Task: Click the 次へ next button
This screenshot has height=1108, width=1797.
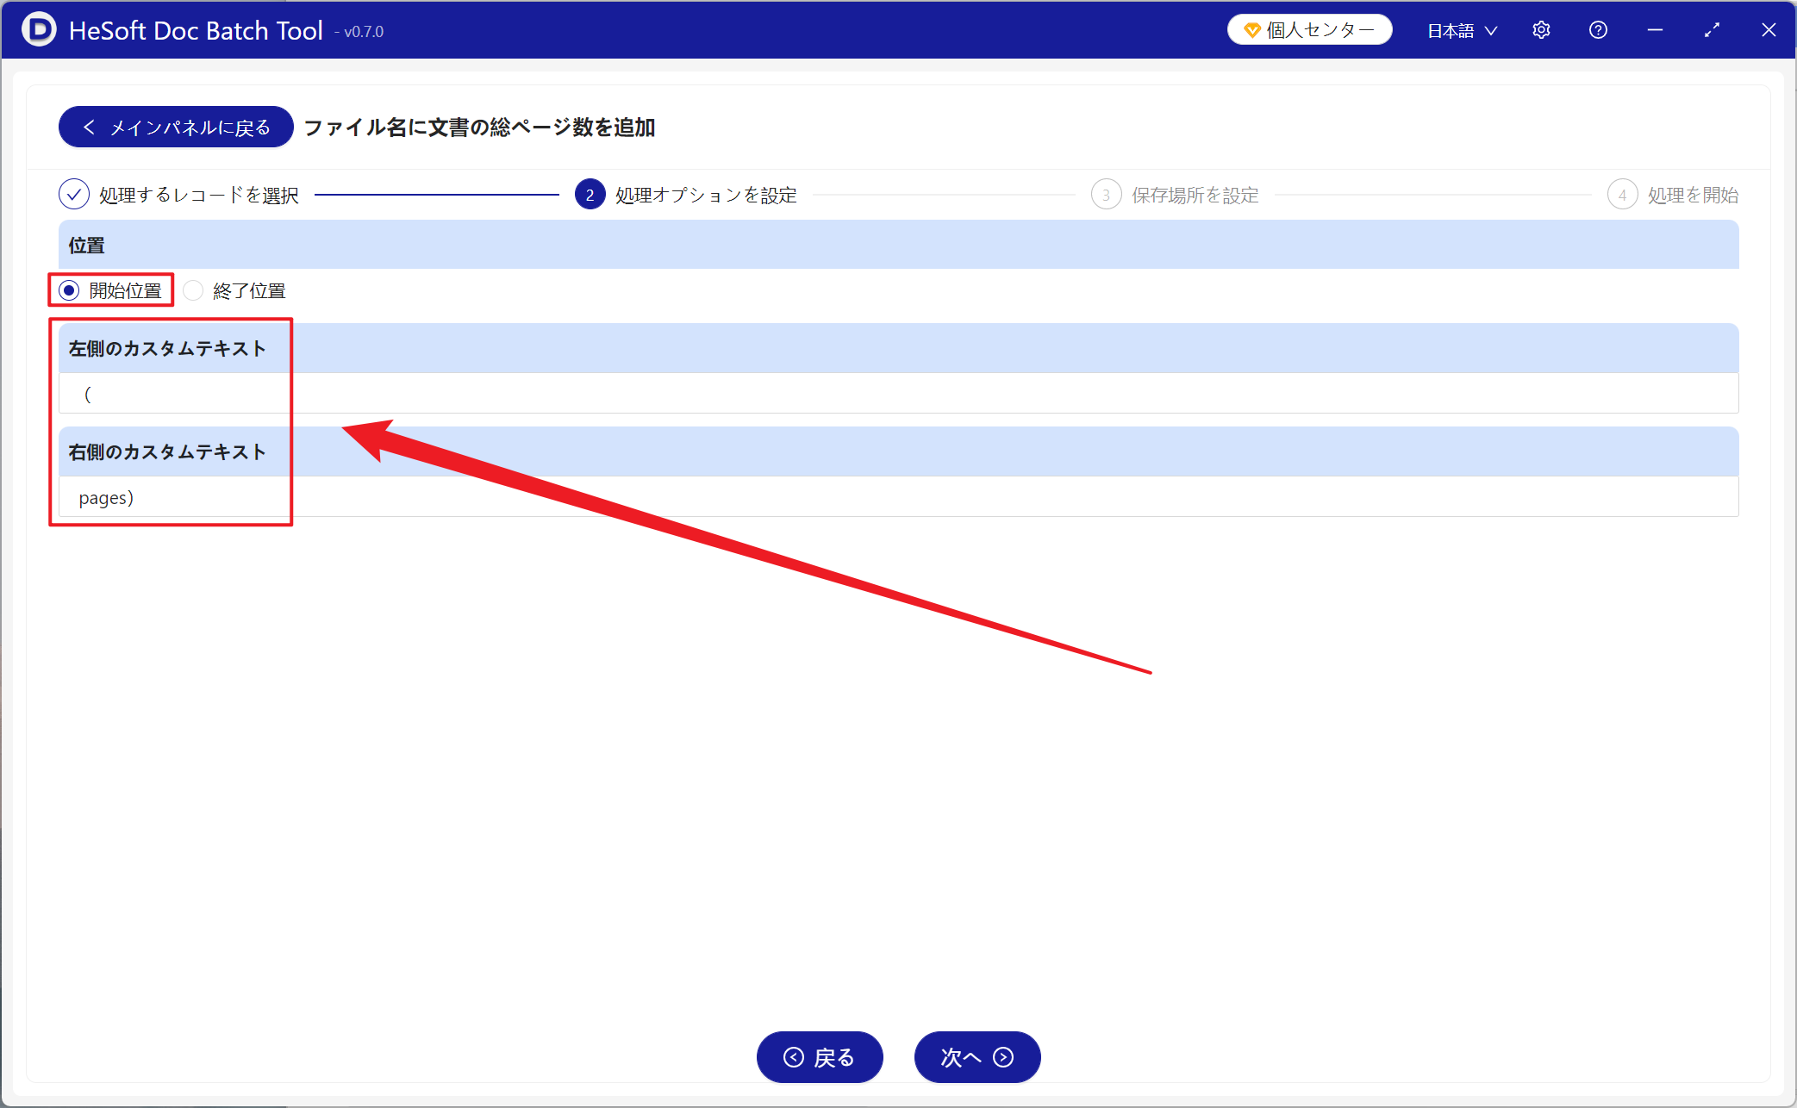Action: (977, 1056)
